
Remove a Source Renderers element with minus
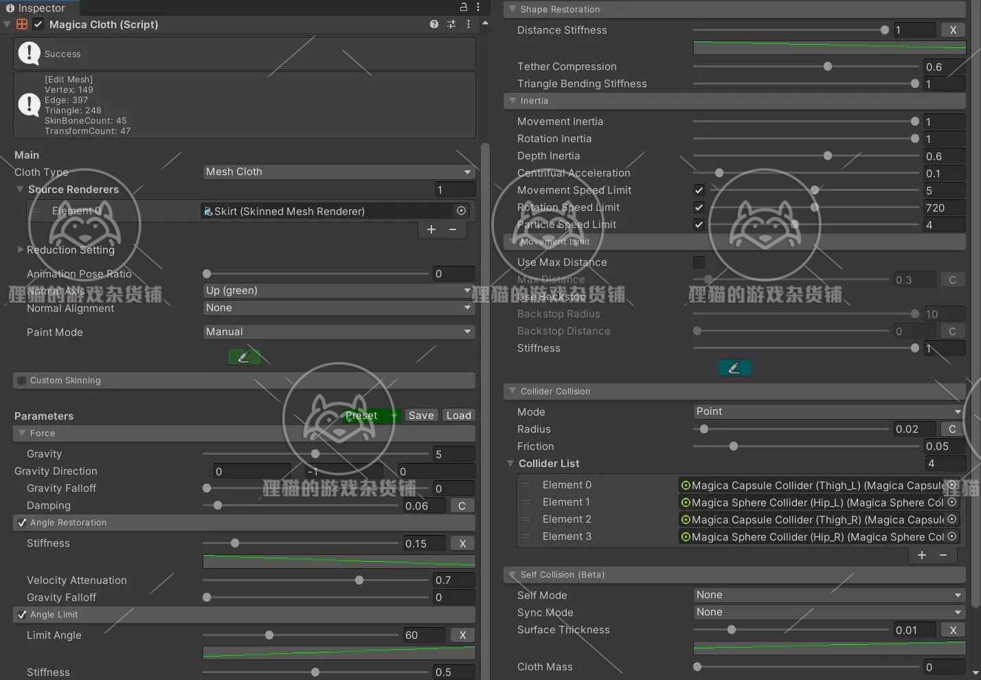(453, 229)
